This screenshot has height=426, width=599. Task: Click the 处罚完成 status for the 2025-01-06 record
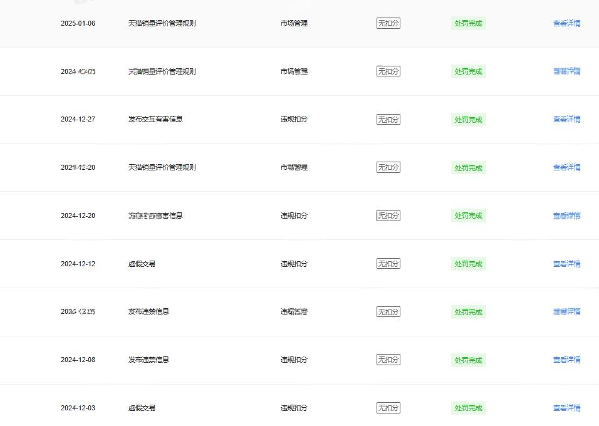click(468, 23)
